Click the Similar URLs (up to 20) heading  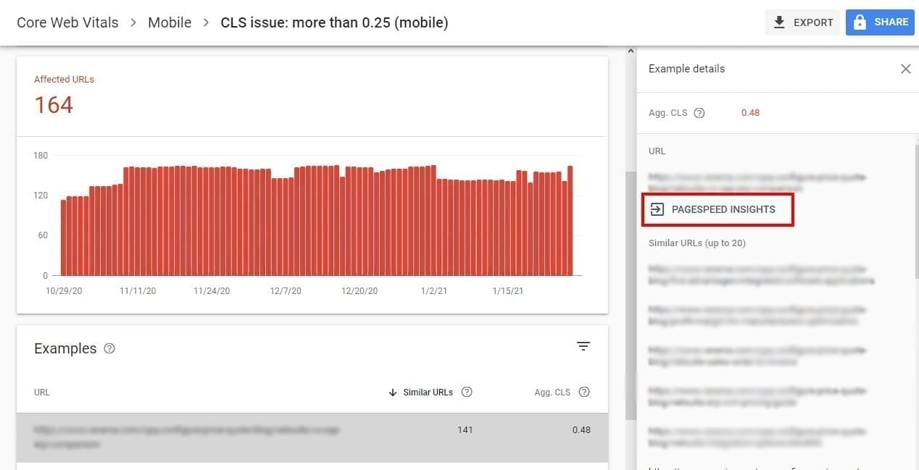click(x=697, y=243)
